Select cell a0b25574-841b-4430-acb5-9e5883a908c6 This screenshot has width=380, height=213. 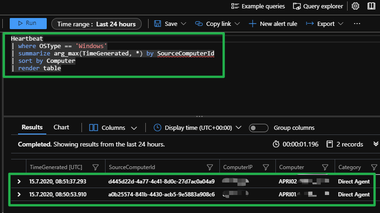click(x=162, y=195)
